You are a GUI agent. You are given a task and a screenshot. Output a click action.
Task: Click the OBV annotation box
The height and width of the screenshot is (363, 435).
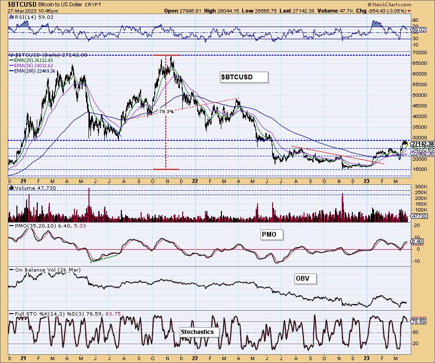[305, 278]
